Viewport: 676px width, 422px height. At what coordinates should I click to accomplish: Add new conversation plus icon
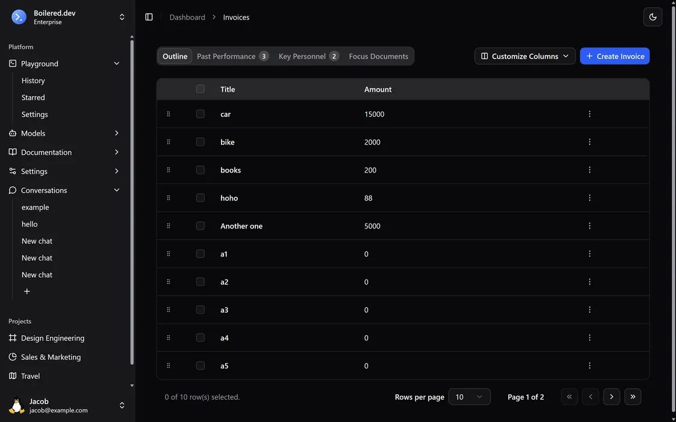tap(27, 291)
